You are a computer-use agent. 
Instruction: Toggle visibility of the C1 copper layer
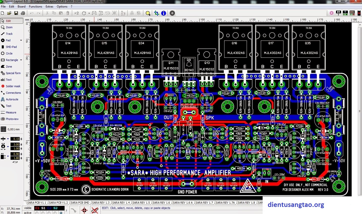(x=37, y=208)
